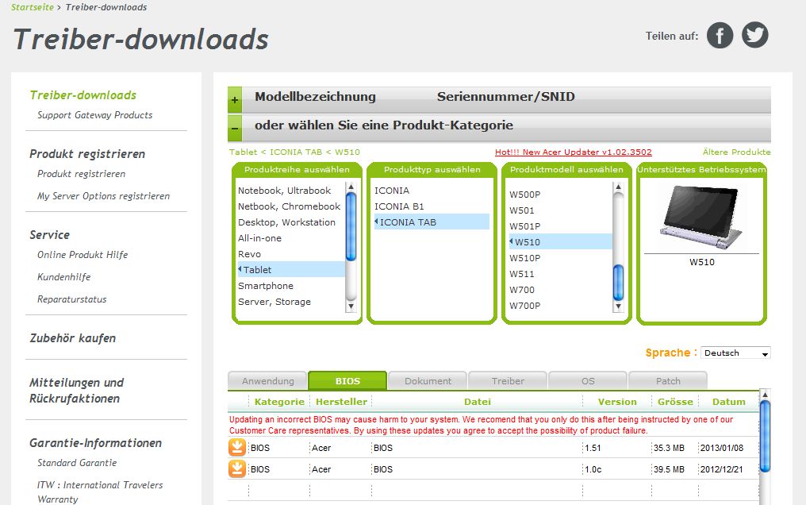Go to Startseite breadcrumb link
The image size is (806, 505).
[33, 7]
